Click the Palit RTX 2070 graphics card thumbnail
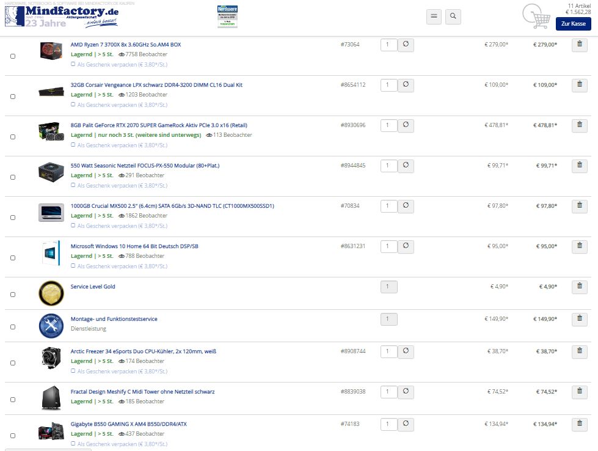 51,131
